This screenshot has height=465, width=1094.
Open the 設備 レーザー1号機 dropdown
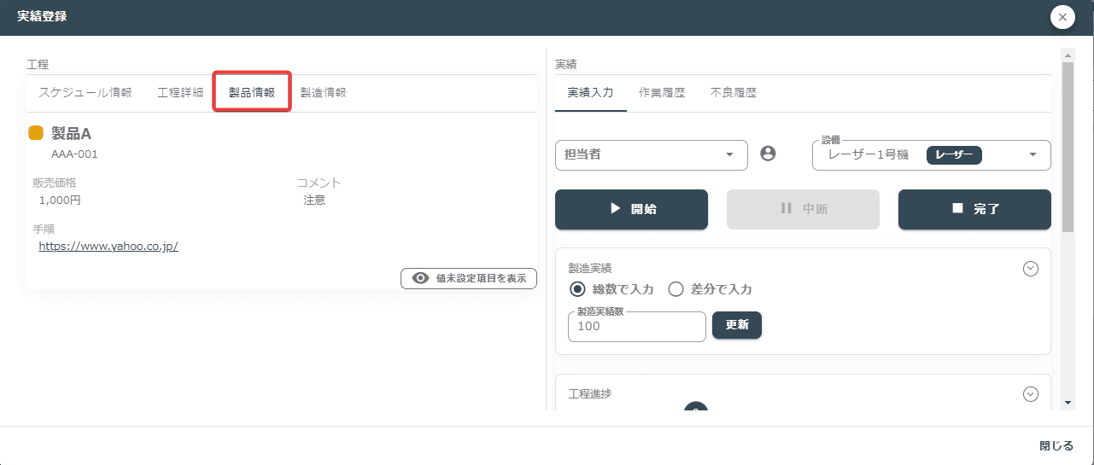click(931, 155)
